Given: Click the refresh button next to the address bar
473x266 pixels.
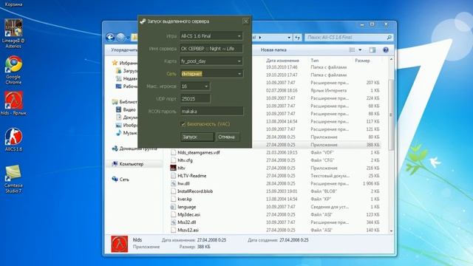Looking at the screenshot, I should 298,38.
